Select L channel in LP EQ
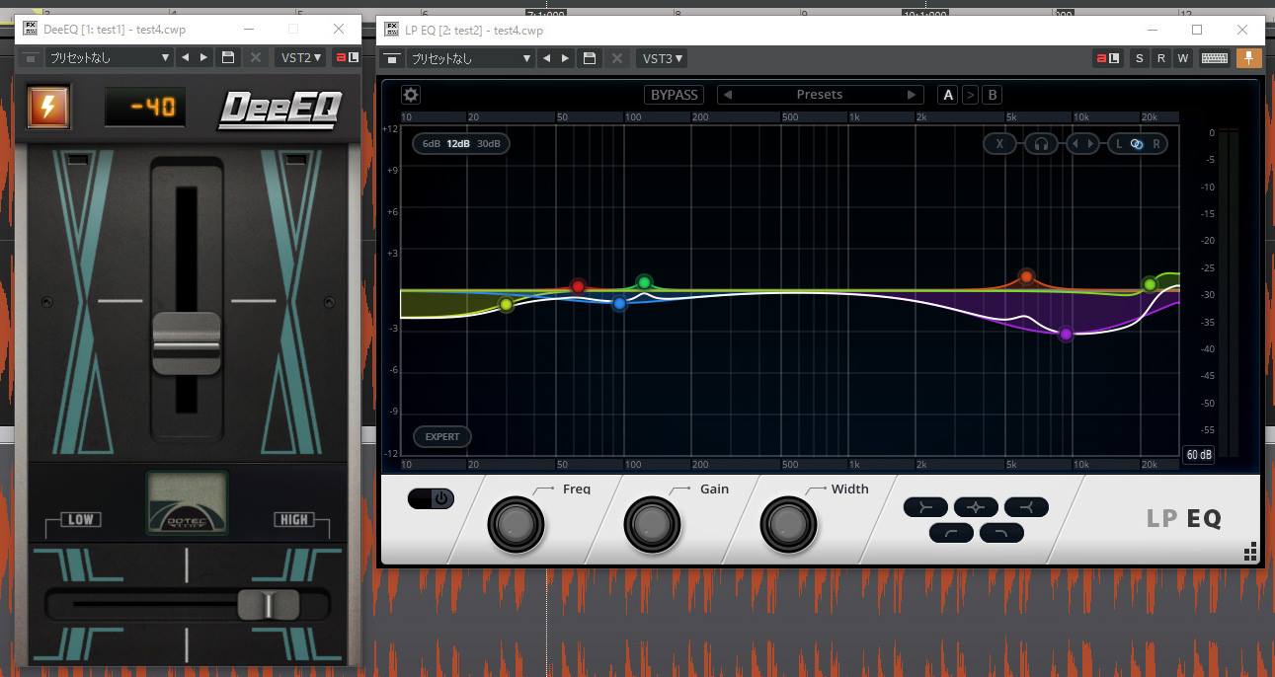The width and height of the screenshot is (1275, 677). coord(1119,144)
